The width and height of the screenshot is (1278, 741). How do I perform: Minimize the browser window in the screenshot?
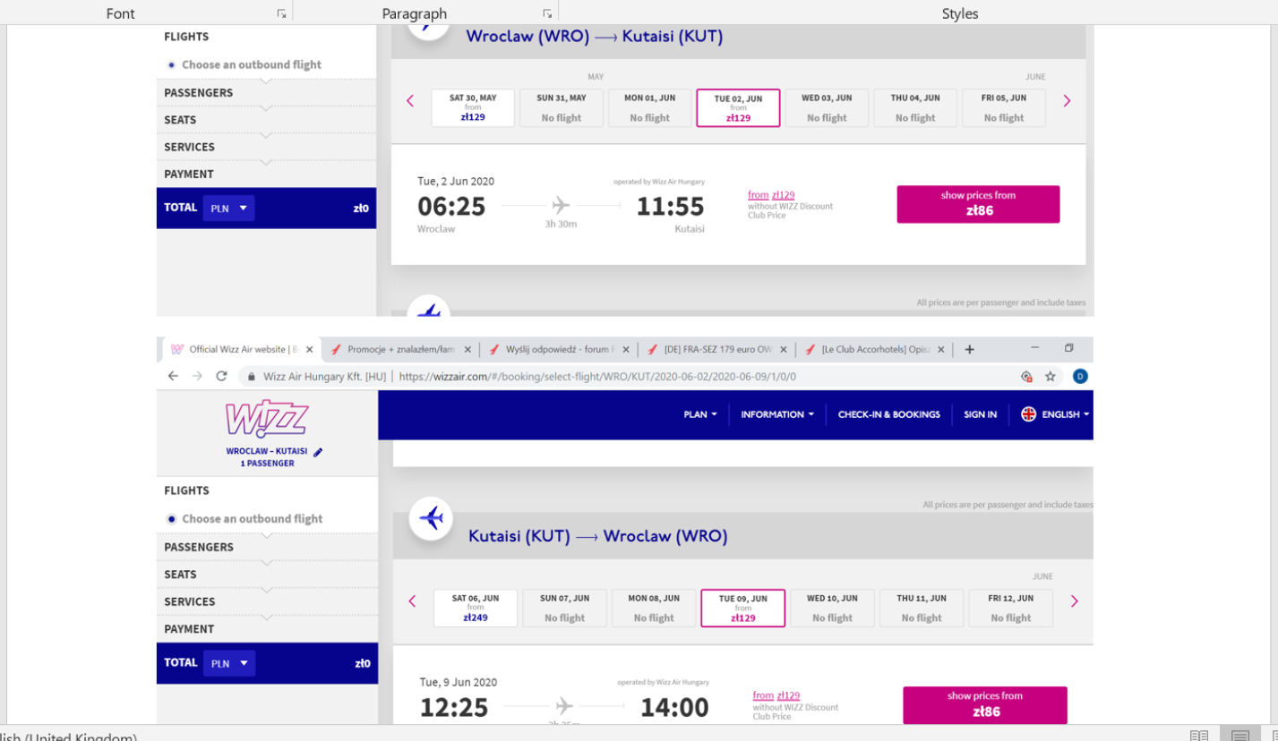click(x=1035, y=348)
